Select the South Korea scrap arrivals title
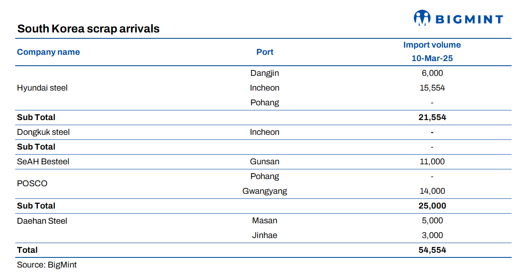Viewport: 531px width, 273px height. [x=88, y=29]
